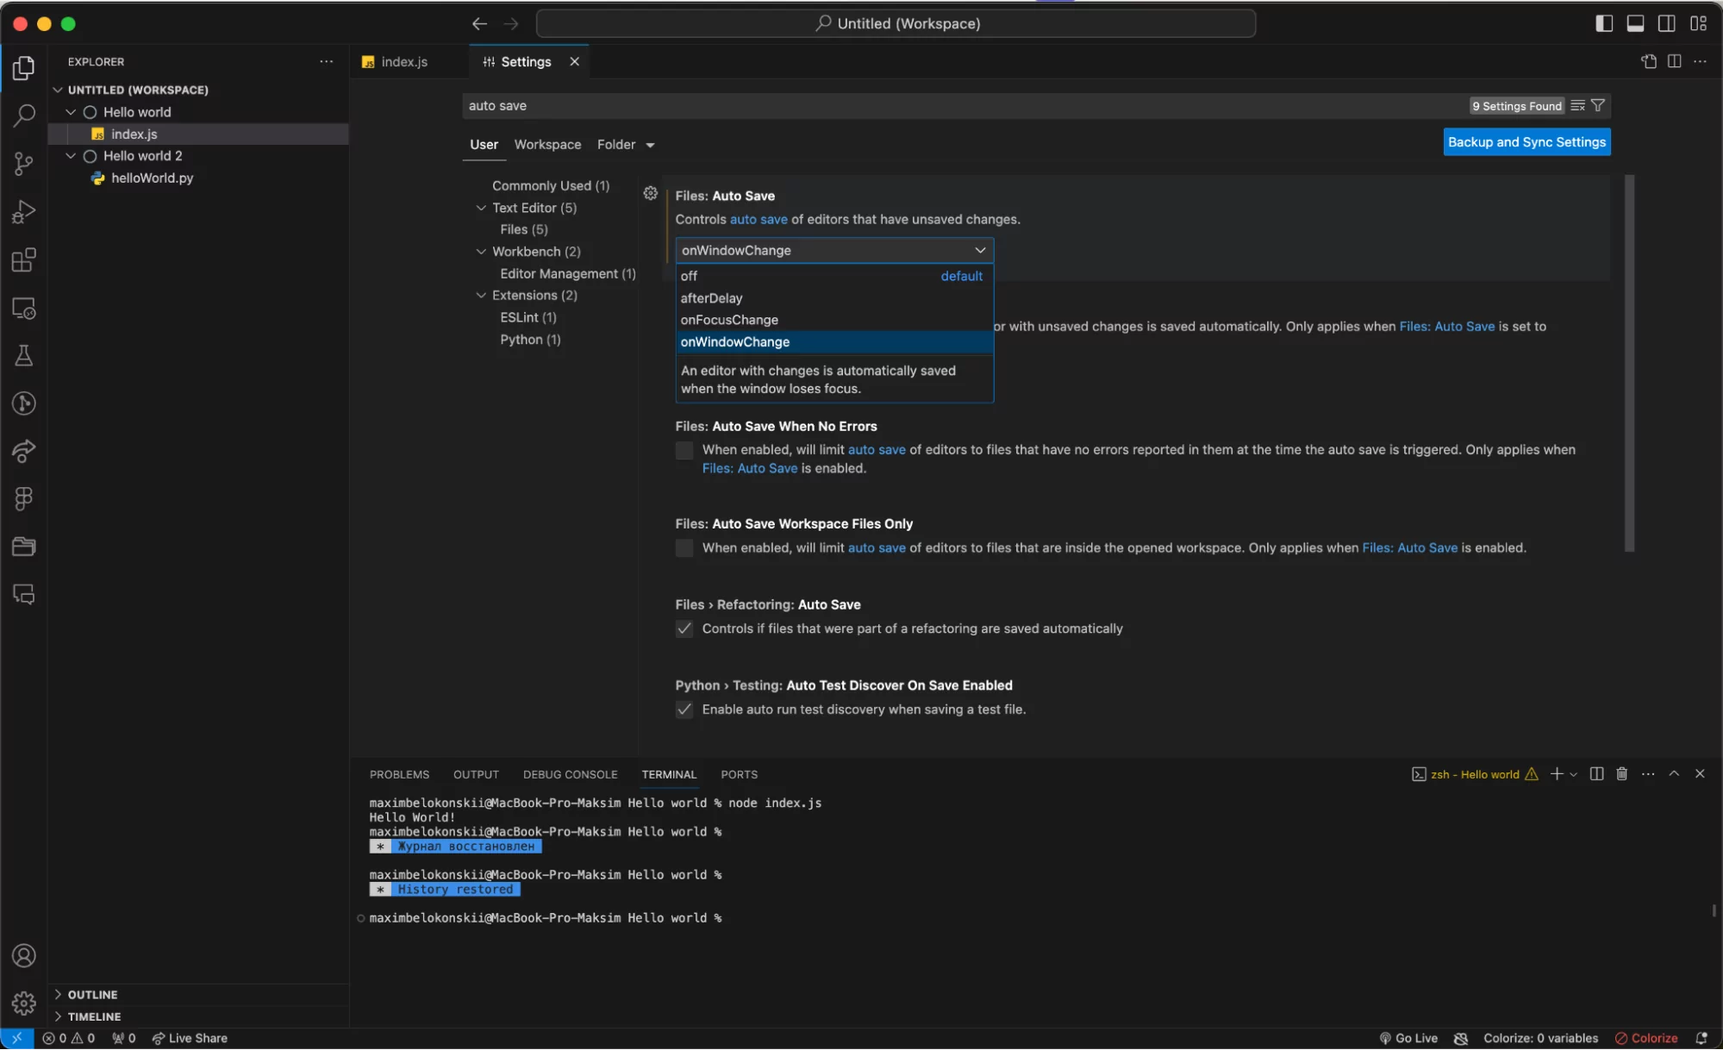Open the PROBLEMS panel tab
Viewport: 1723px width, 1050px height.
tap(399, 774)
